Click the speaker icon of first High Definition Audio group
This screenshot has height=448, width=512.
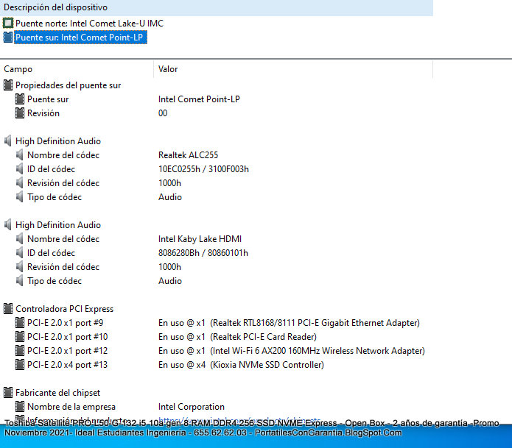click(8, 141)
